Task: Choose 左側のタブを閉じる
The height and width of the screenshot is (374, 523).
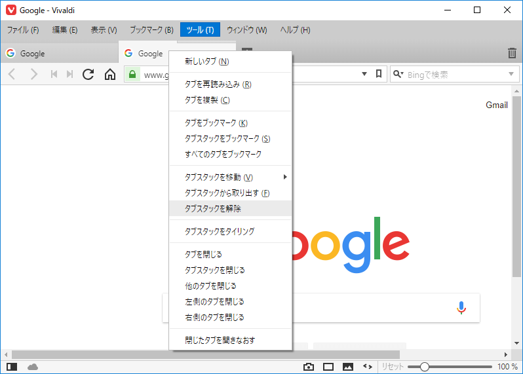Action: pyautogui.click(x=231, y=301)
